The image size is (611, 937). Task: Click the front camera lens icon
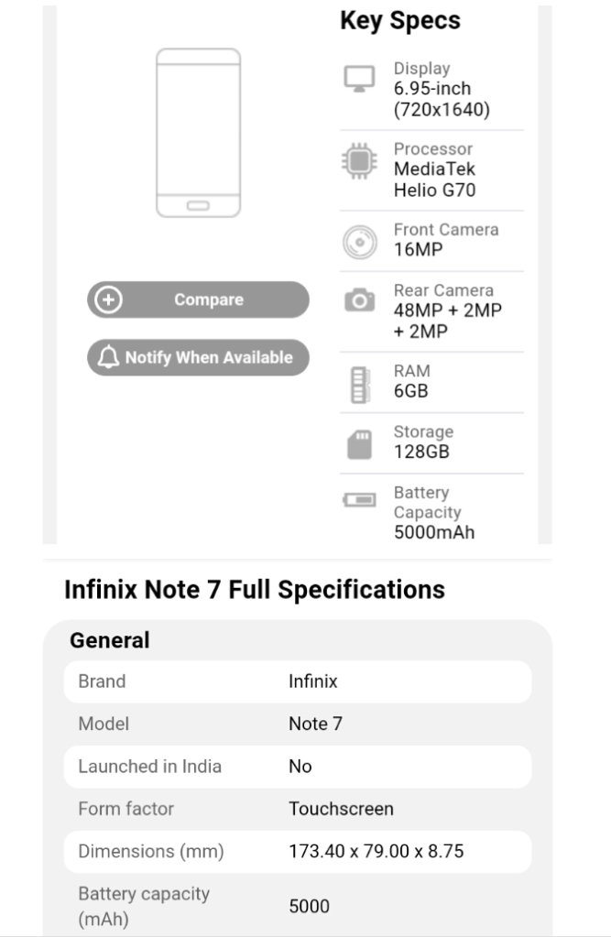359,242
